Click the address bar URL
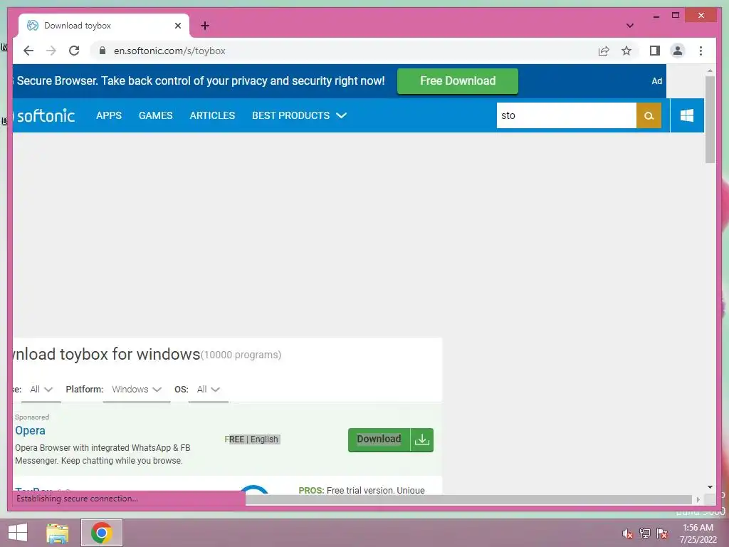Viewport: 729px width, 547px height. click(169, 51)
